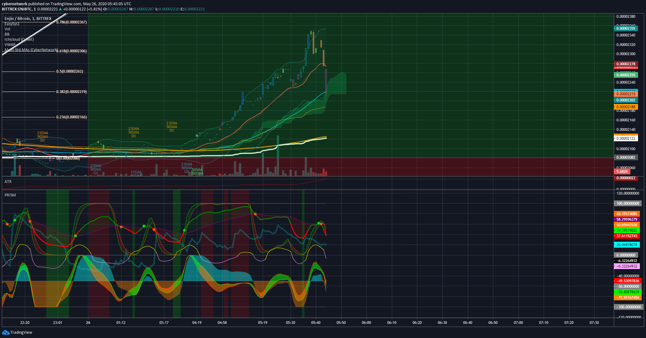Click the 0.00002300 price axis tick
This screenshot has height=338, width=646.
tap(626, 54)
